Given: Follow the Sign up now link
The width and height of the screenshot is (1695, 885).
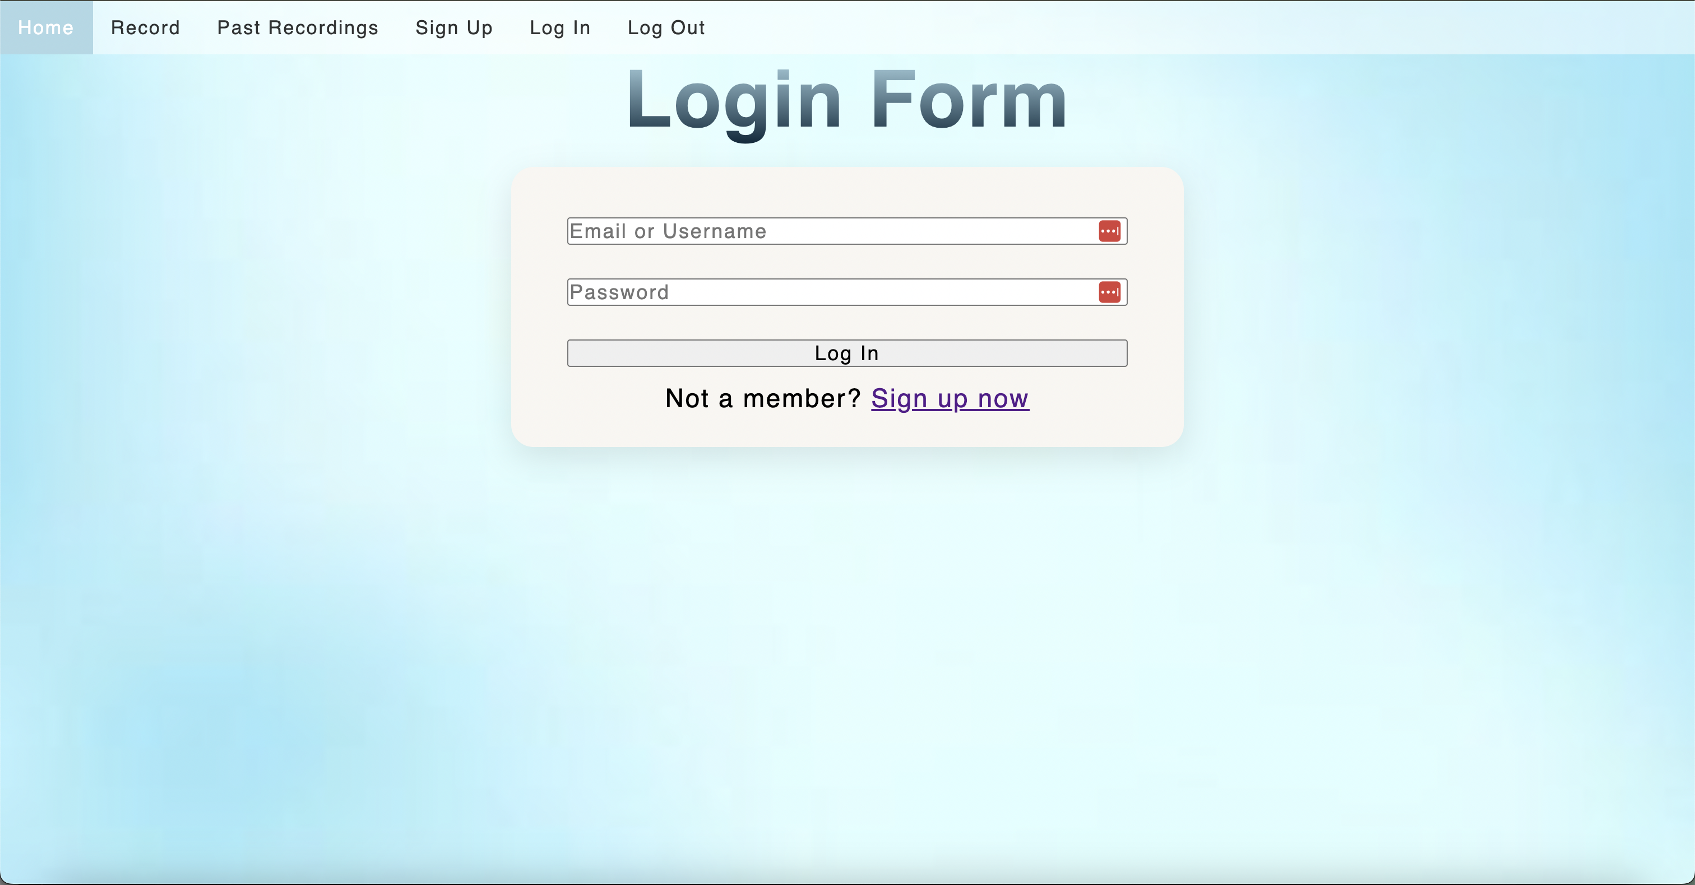Looking at the screenshot, I should pyautogui.click(x=950, y=398).
